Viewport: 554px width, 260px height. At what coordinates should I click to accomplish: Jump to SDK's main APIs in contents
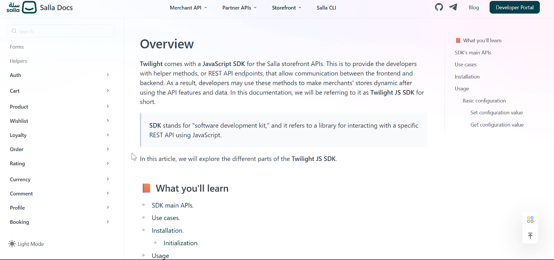[473, 53]
